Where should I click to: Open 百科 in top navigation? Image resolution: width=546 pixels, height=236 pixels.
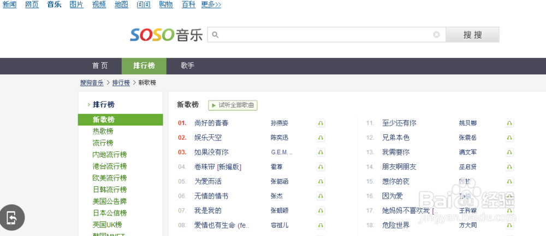[189, 5]
